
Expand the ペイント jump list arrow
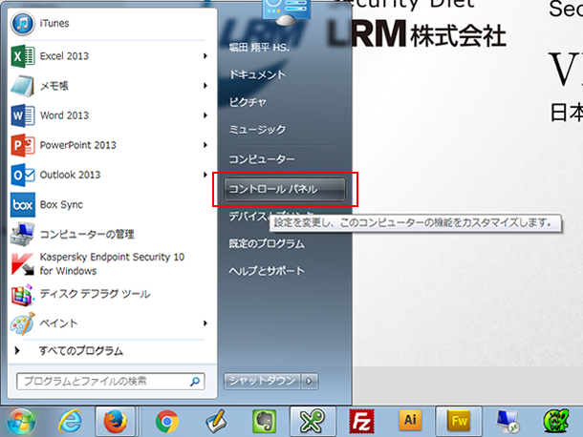pyautogui.click(x=205, y=323)
